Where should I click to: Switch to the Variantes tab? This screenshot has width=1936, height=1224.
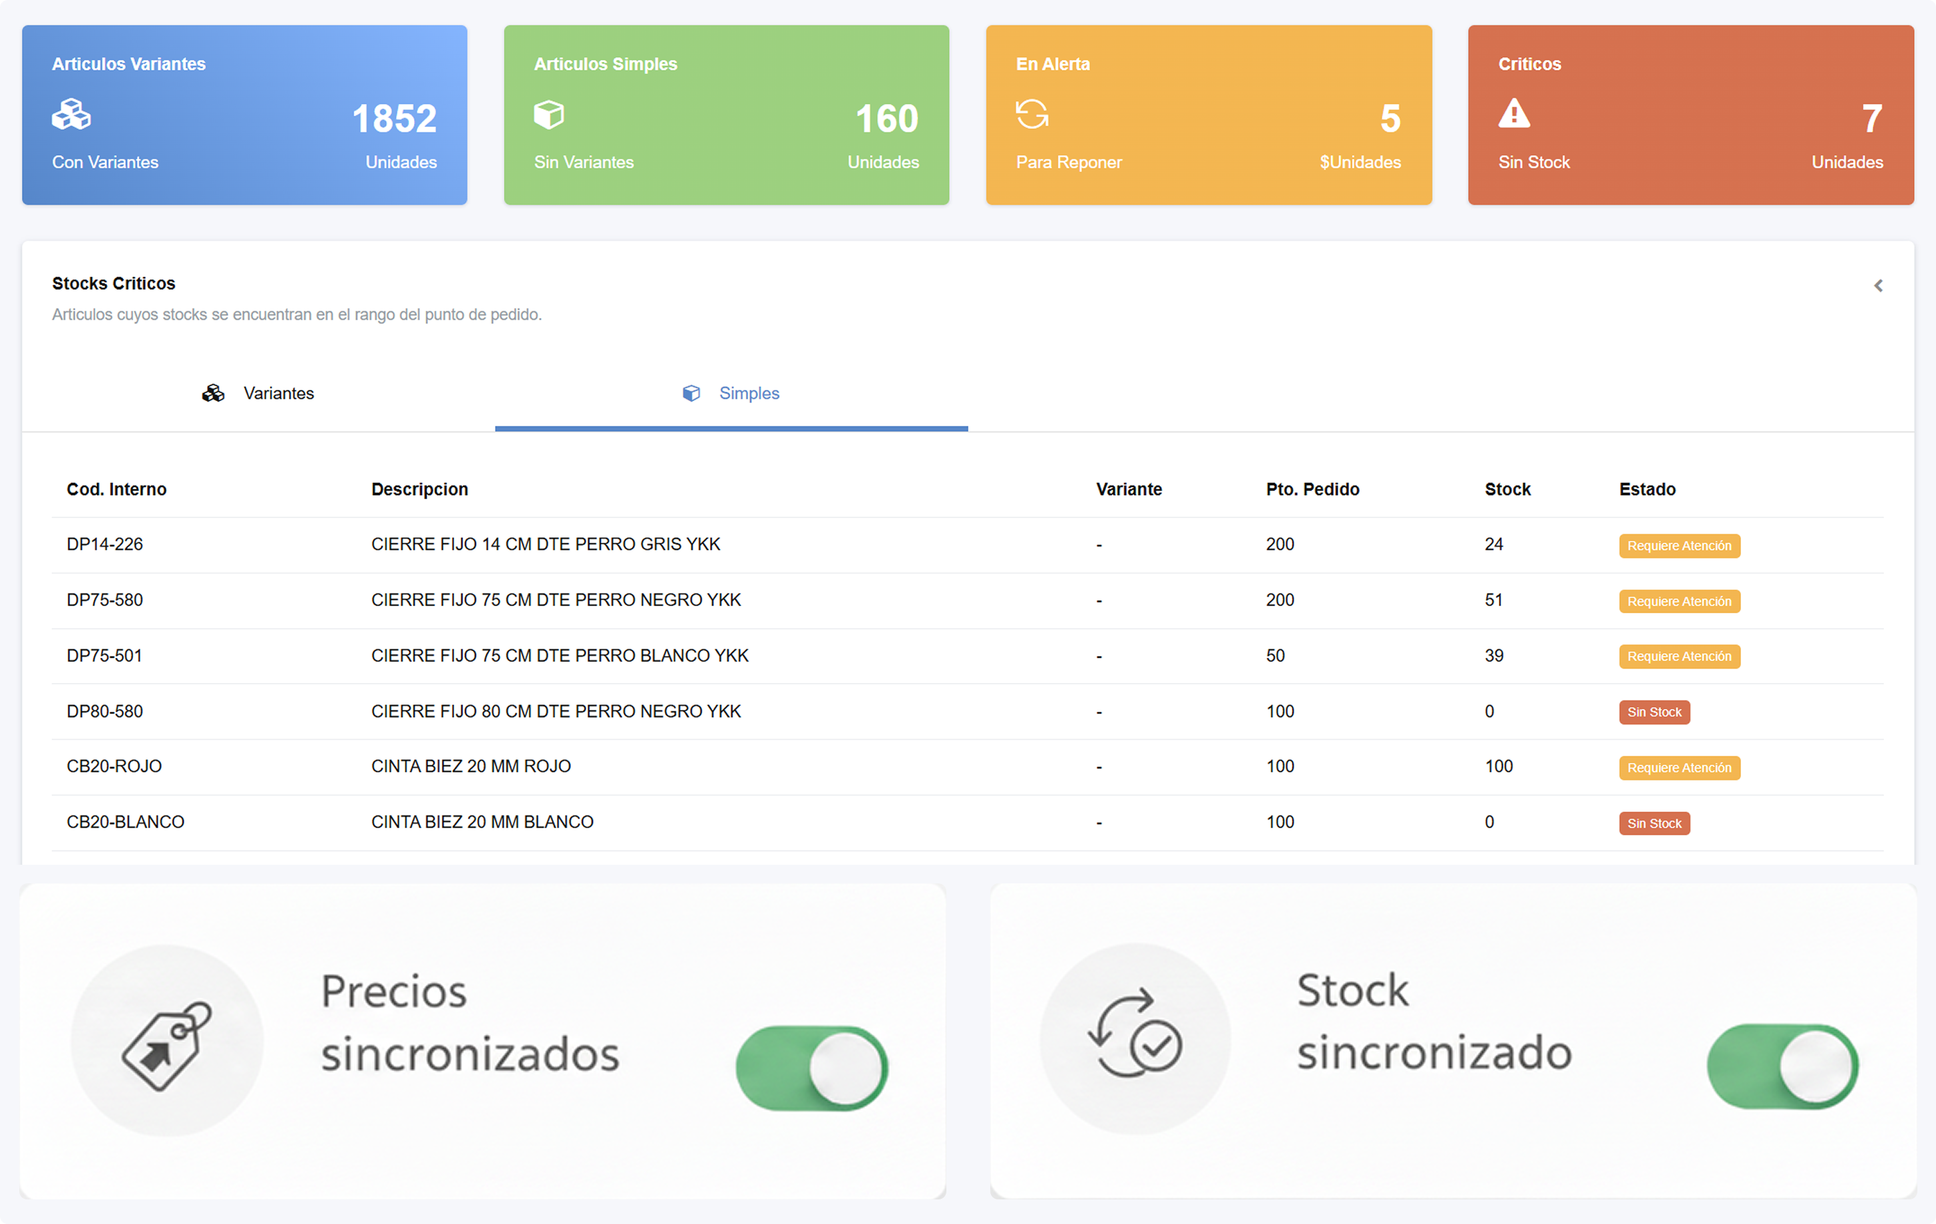[279, 393]
